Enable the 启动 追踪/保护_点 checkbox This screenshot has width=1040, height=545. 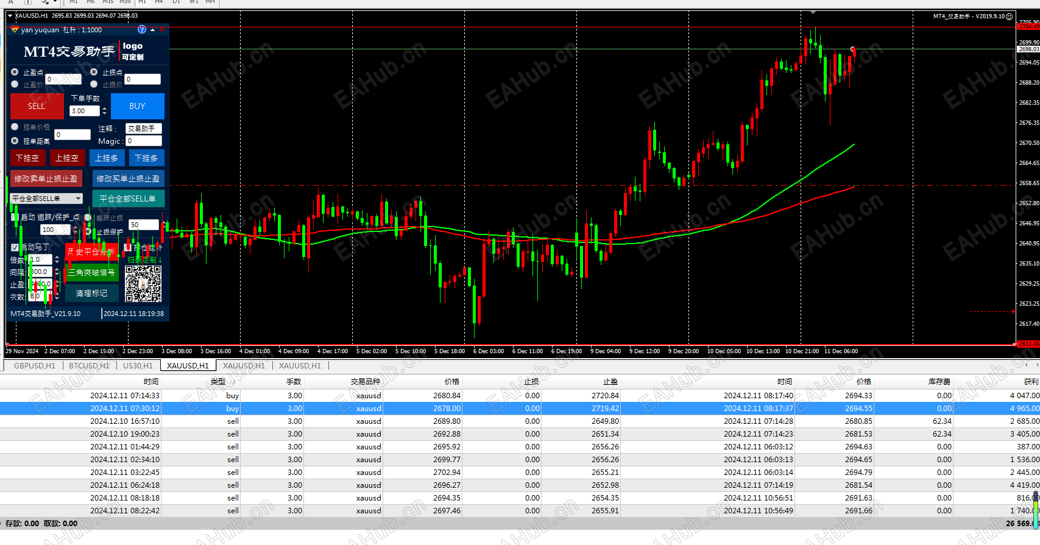(x=15, y=217)
